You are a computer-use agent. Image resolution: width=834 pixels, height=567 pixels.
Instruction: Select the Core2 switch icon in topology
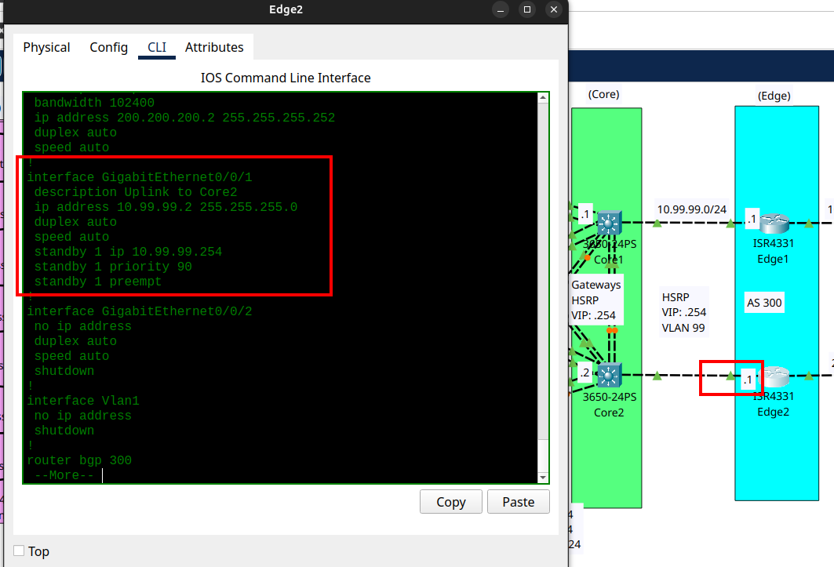tap(609, 376)
